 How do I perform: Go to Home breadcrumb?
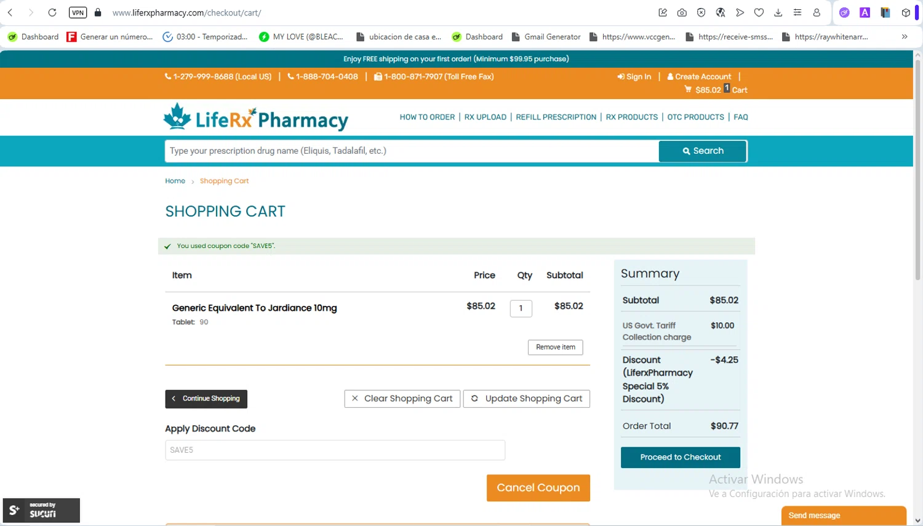tap(175, 181)
